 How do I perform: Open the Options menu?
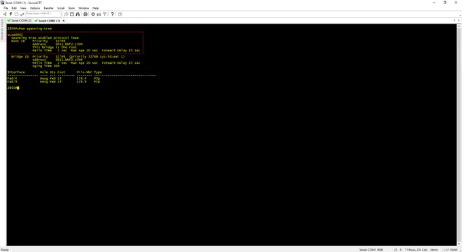tap(35, 8)
